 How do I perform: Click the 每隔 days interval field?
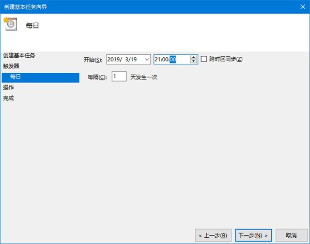pos(119,76)
